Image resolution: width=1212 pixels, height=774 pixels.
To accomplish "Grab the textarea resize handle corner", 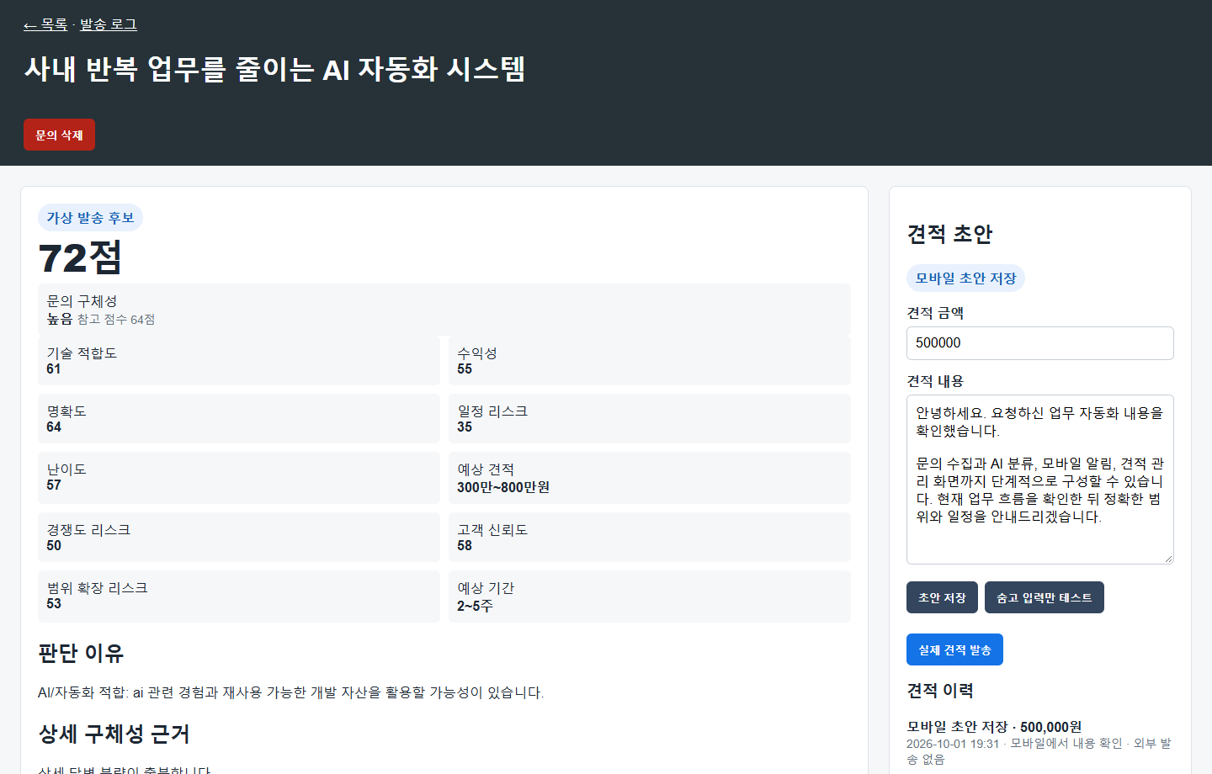I will click(1168, 559).
